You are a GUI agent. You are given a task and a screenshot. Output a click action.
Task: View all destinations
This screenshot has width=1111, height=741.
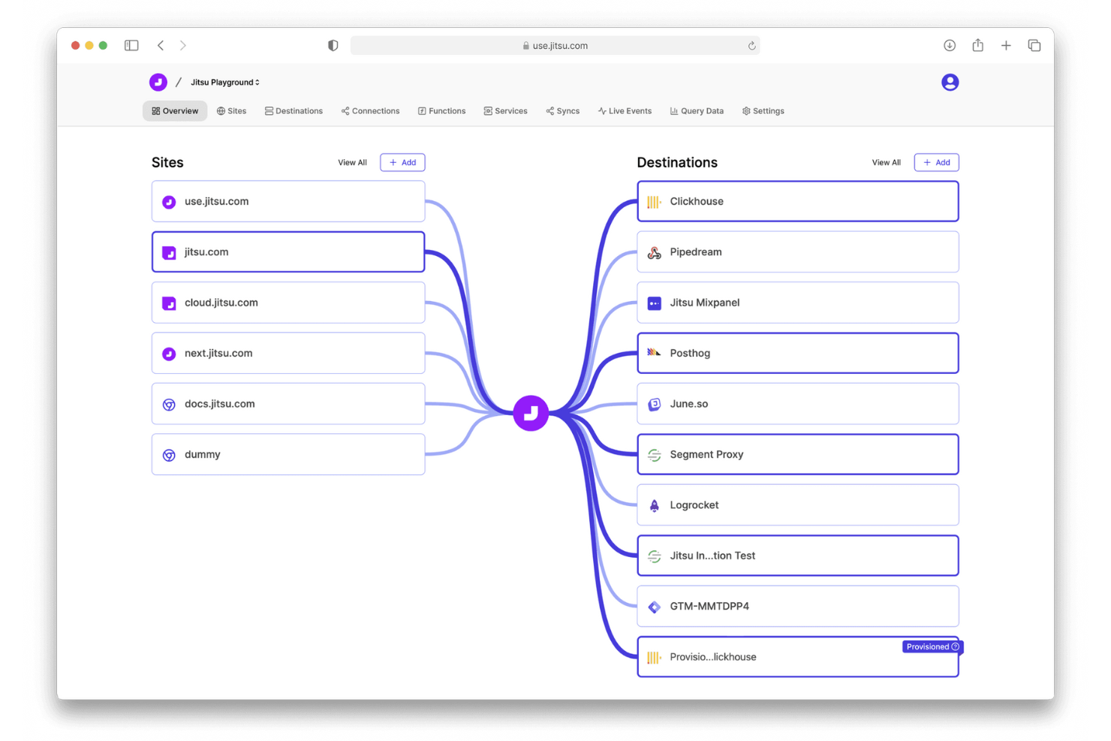coord(886,162)
